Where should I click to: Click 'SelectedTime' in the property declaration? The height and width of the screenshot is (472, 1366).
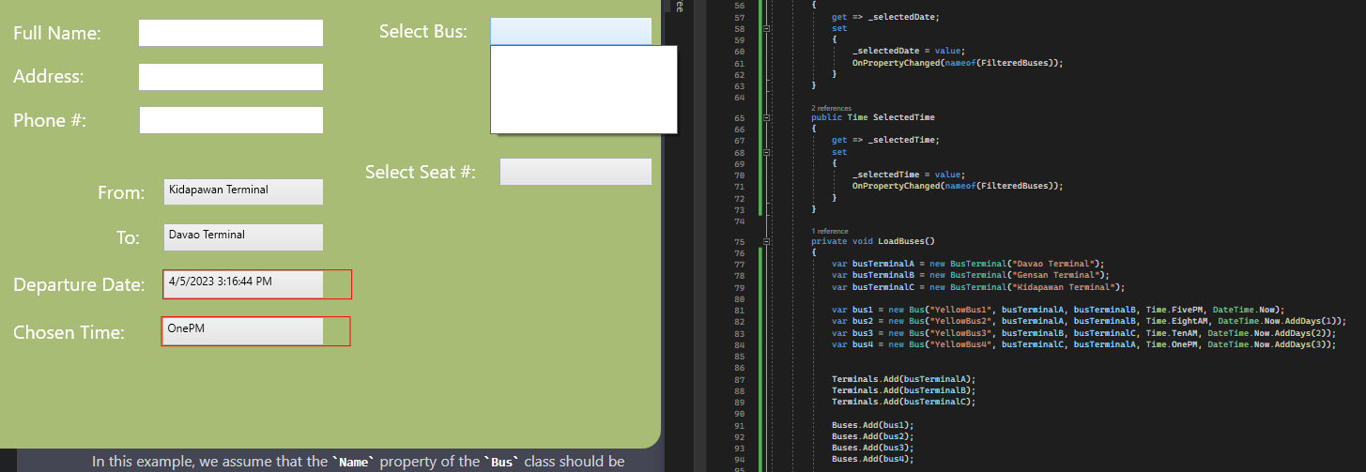(x=904, y=118)
